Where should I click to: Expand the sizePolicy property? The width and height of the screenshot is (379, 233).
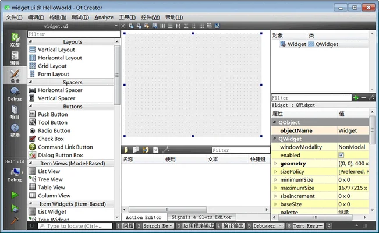point(275,171)
